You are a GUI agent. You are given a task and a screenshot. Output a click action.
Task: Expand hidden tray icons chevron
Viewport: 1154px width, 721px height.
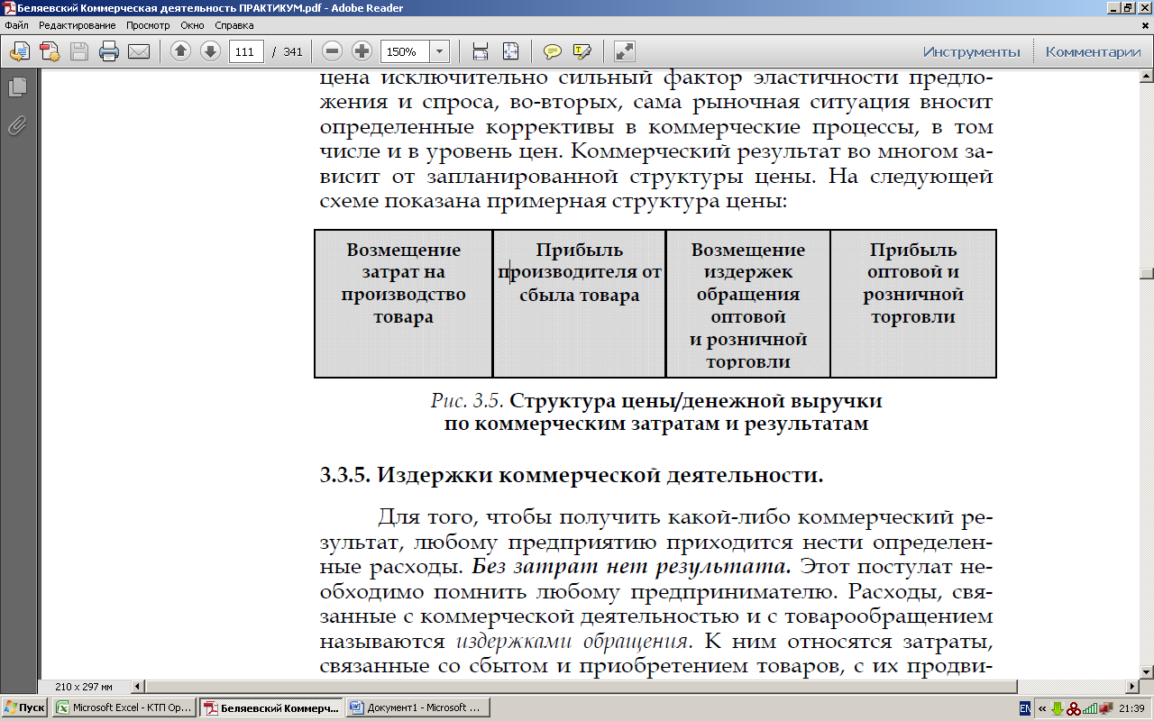click(1041, 708)
